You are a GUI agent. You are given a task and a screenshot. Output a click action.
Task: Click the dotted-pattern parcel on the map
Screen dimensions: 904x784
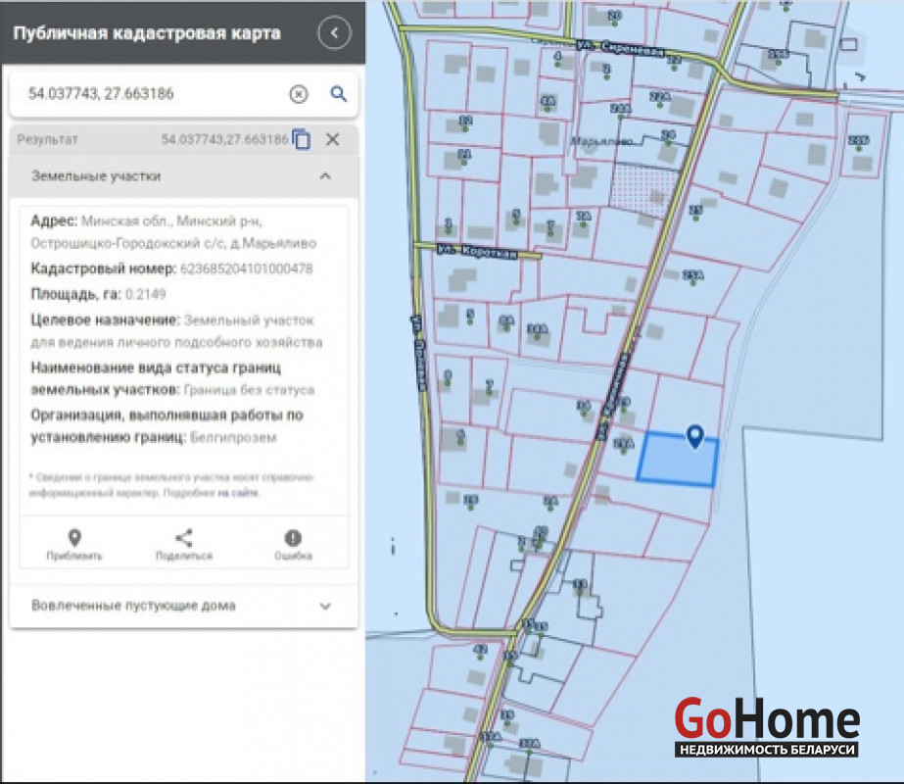tap(644, 185)
